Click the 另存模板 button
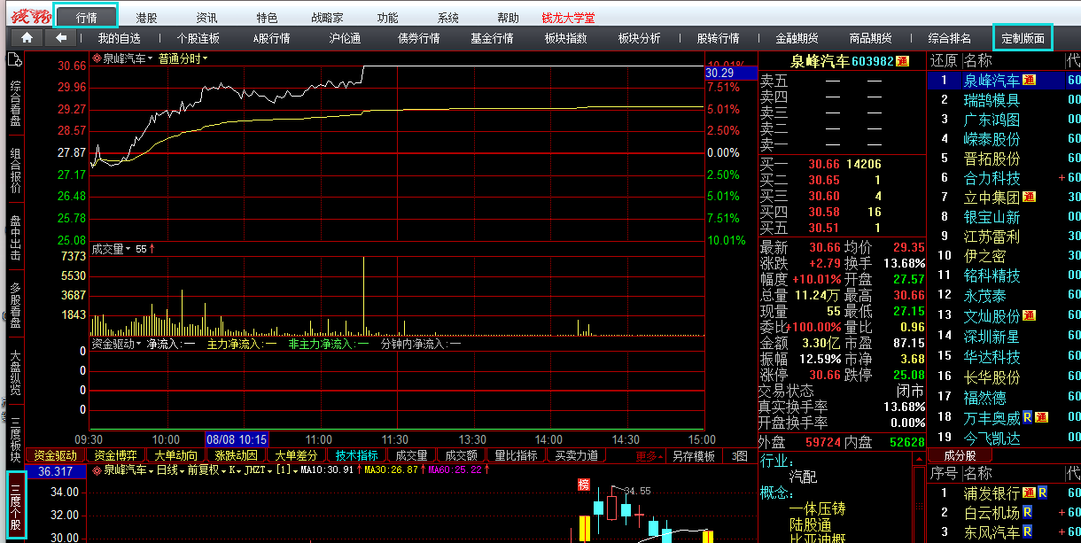 click(x=694, y=456)
